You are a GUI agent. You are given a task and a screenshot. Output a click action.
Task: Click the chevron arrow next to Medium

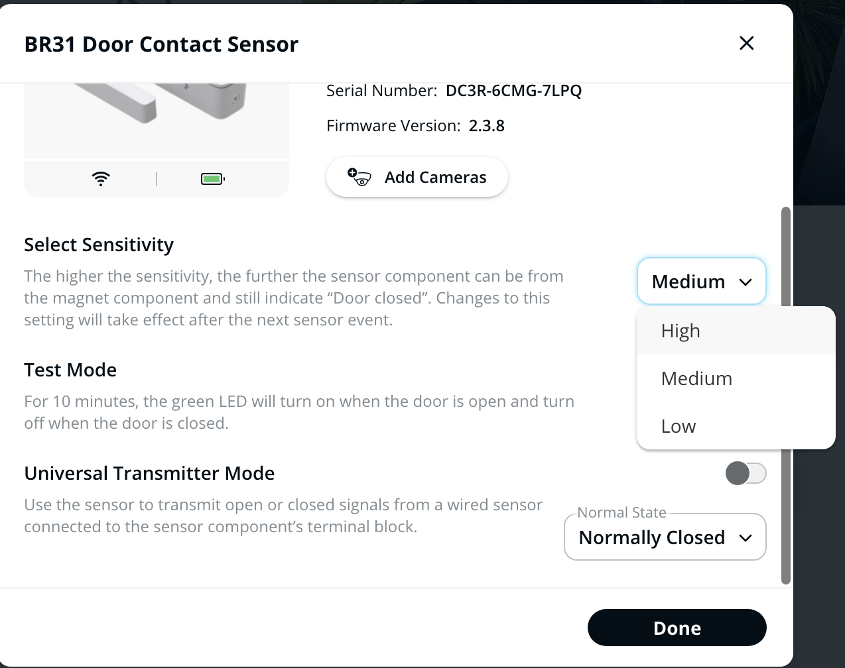pyautogui.click(x=746, y=282)
